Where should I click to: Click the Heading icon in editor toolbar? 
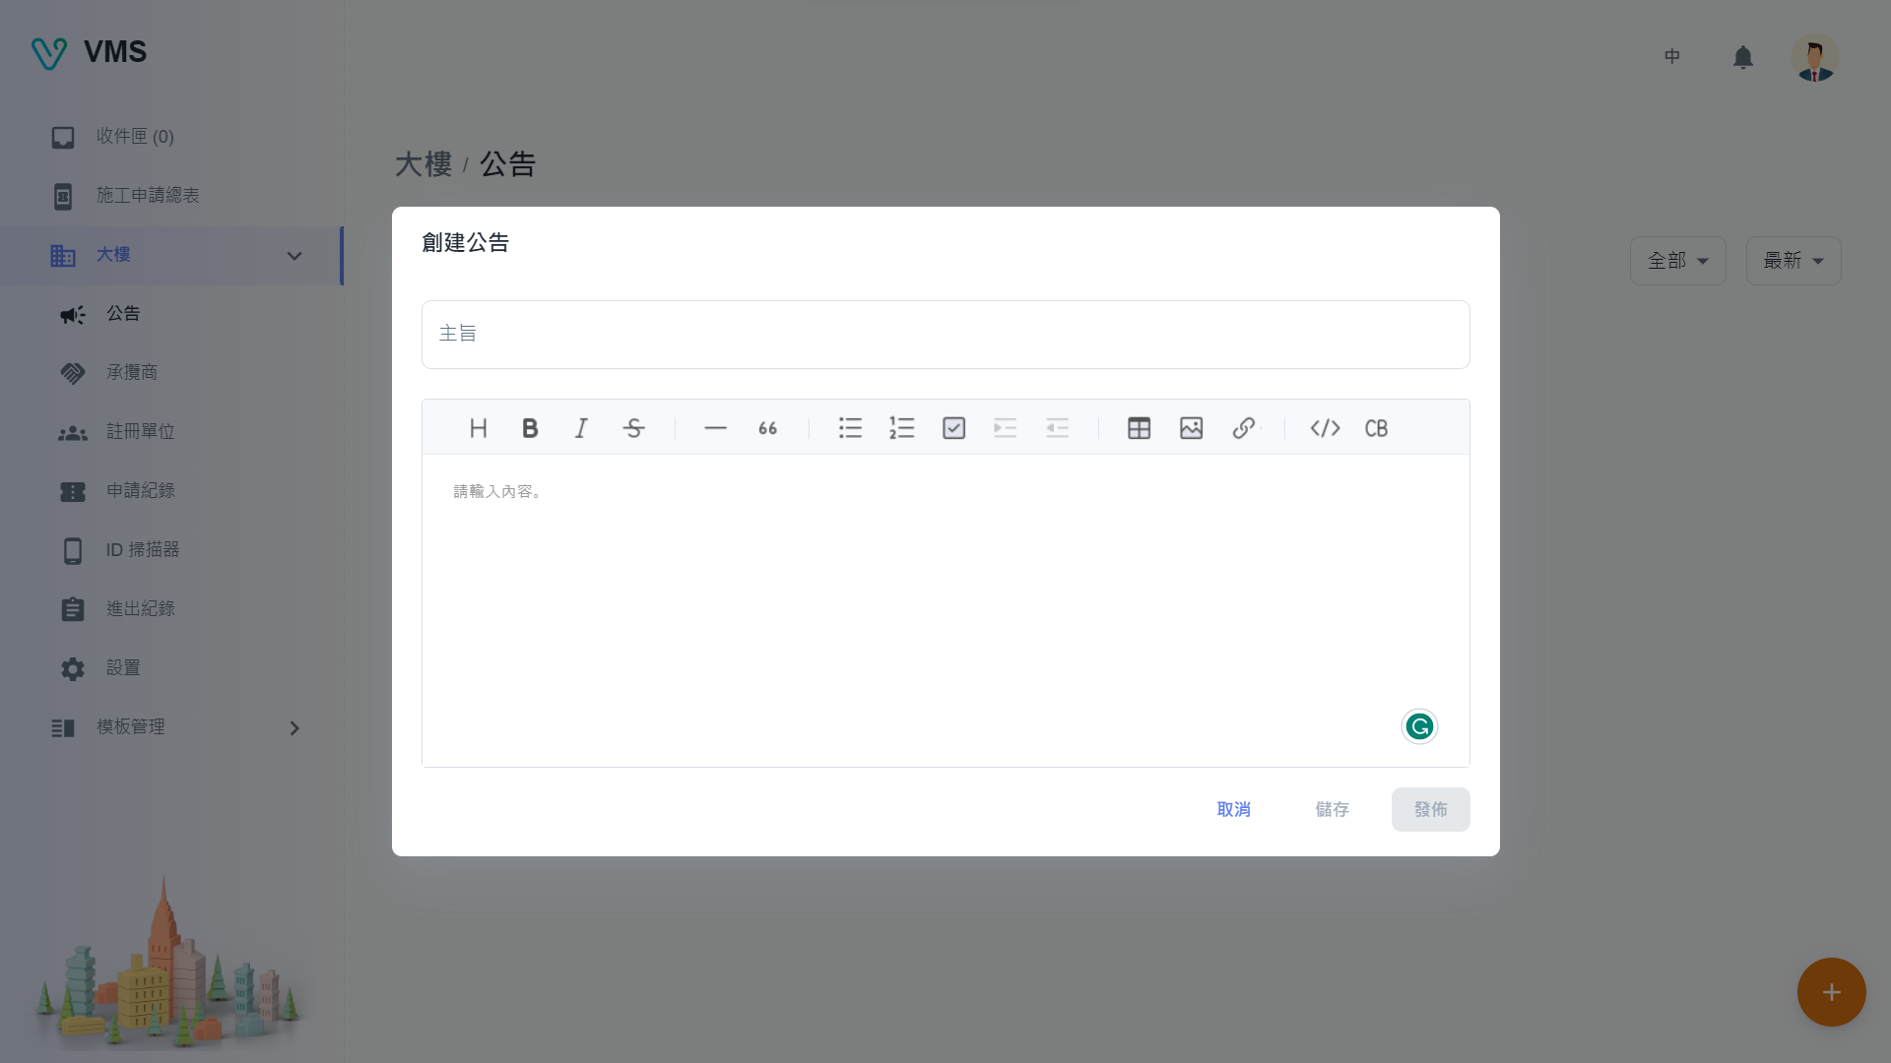coord(478,428)
